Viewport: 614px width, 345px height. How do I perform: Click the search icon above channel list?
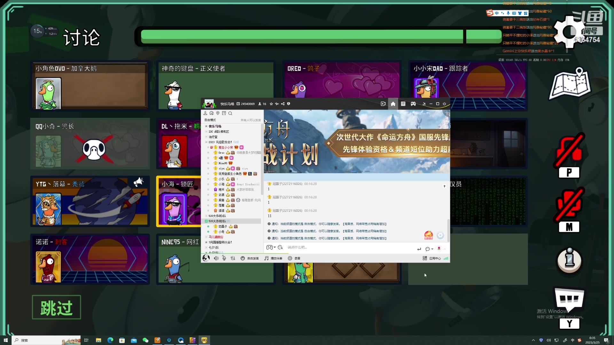point(230,113)
